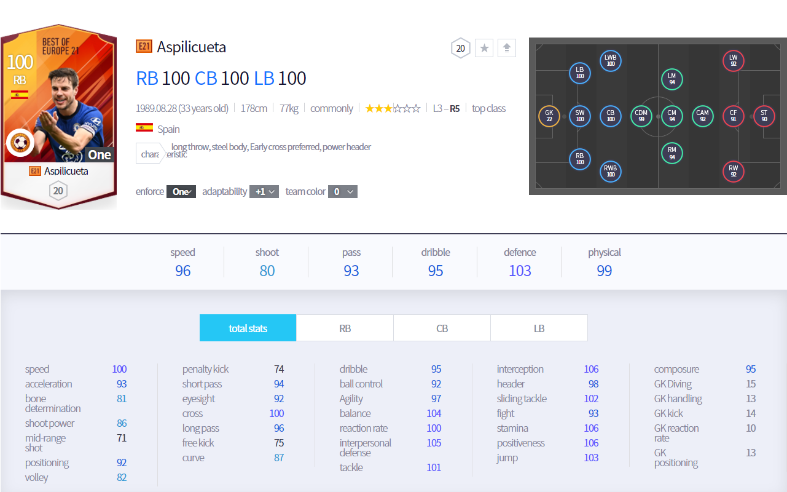Open the LB stats tab
The width and height of the screenshot is (787, 492).
[539, 328]
